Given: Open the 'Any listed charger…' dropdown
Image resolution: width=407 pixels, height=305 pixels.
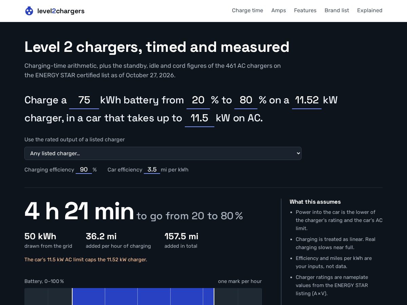Looking at the screenshot, I should pos(163,153).
